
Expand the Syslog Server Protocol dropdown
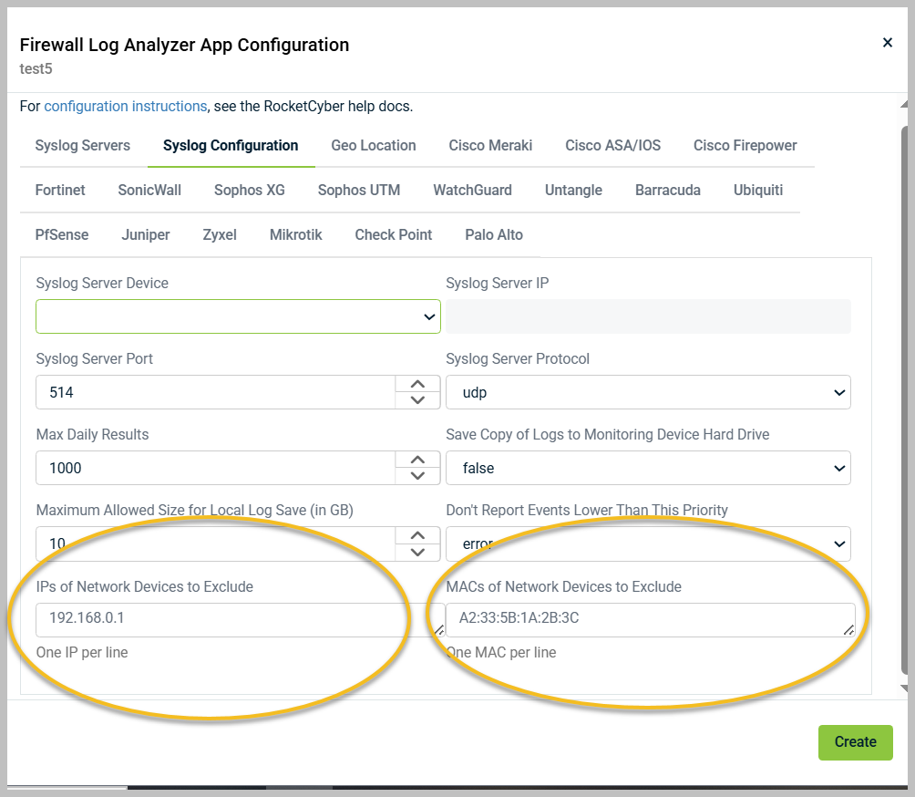click(648, 392)
